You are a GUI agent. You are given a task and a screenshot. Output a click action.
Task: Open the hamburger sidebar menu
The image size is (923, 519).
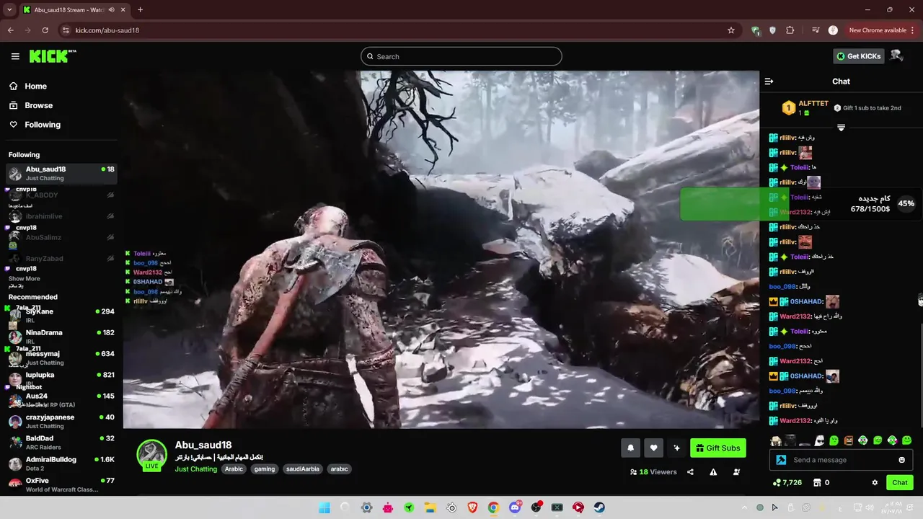(15, 56)
